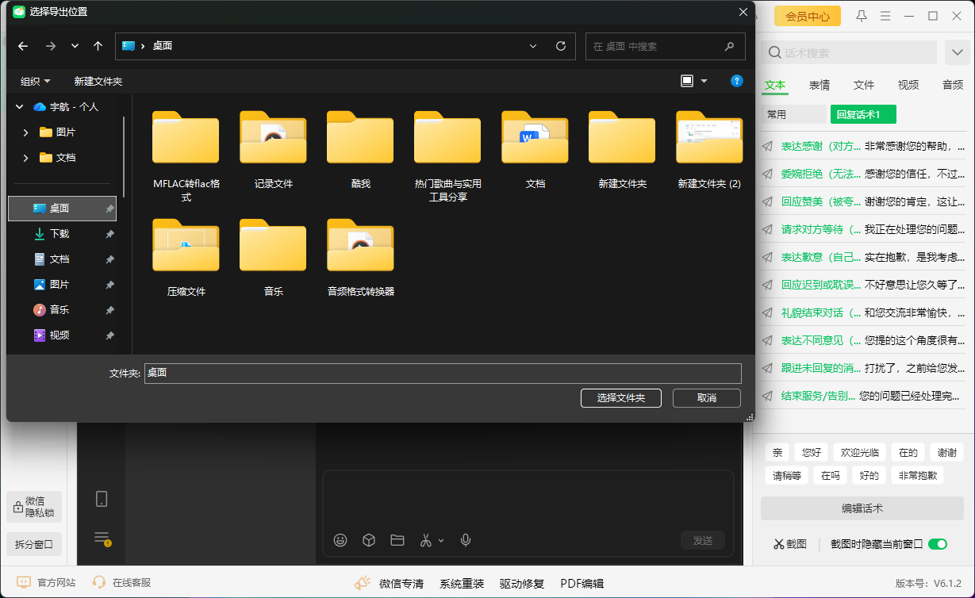975x598 pixels.
Task: Open the folder icon to send a file
Action: [397, 540]
